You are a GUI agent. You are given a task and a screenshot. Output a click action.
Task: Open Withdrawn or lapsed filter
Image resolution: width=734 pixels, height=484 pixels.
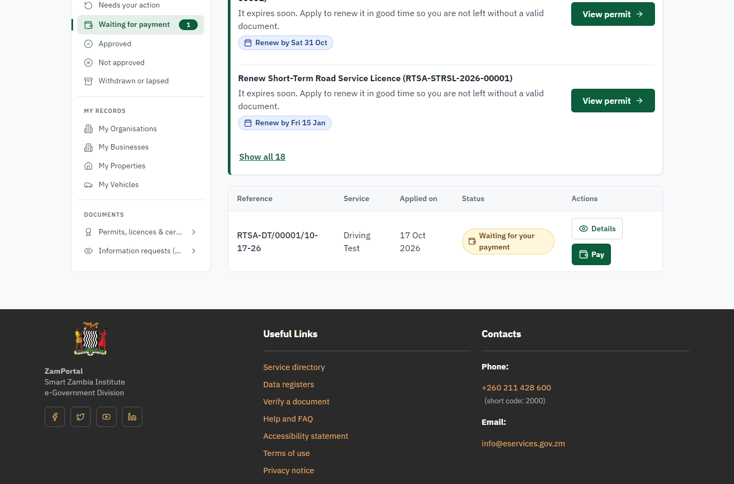pyautogui.click(x=141, y=81)
